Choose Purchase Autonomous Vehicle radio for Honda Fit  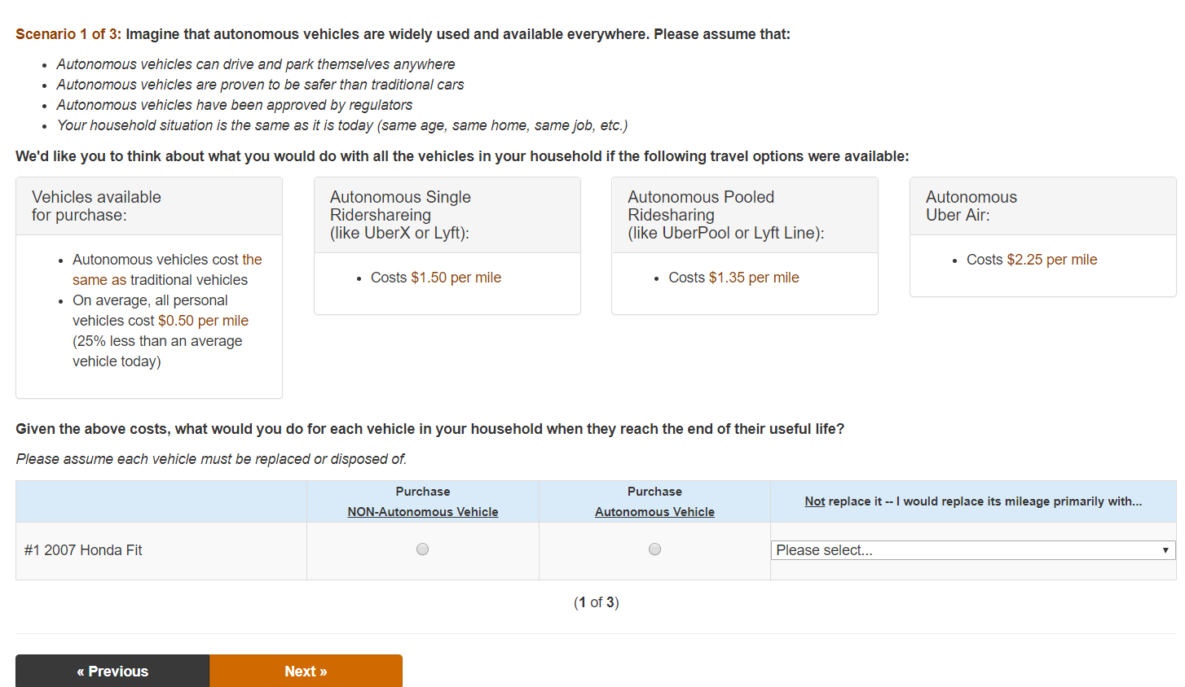tap(654, 549)
